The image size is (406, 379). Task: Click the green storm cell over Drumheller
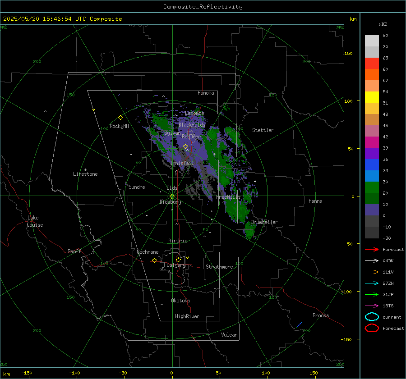250,230
